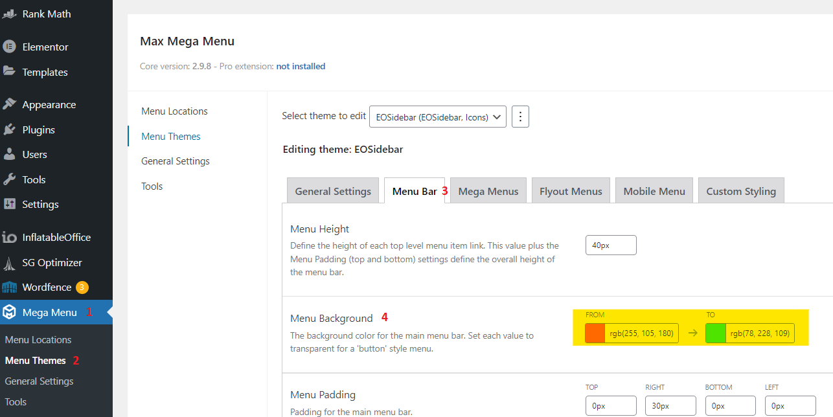
Task: Click the 'Max Mega Menu' heading
Action: (x=187, y=41)
